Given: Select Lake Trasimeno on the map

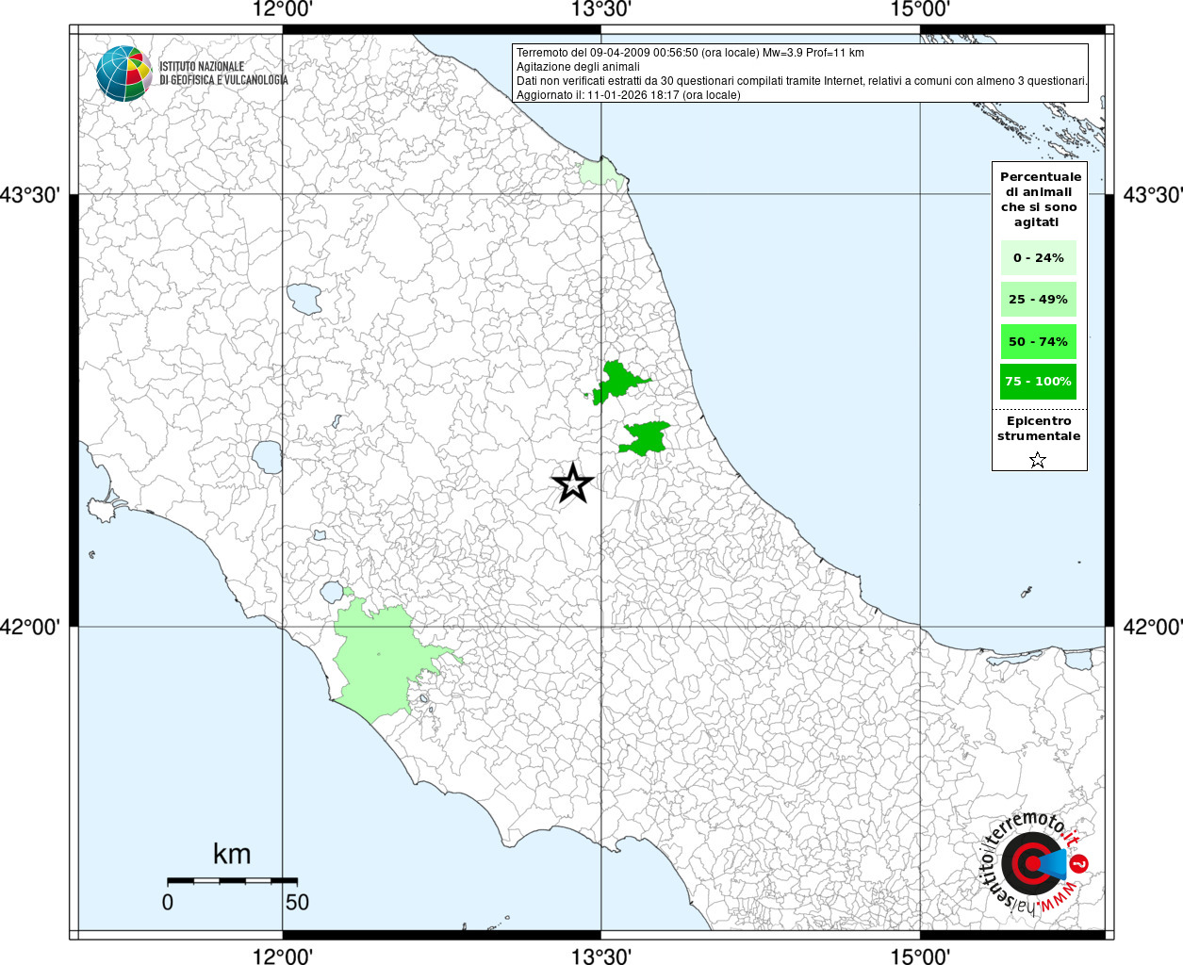Looking at the screenshot, I should (304, 299).
